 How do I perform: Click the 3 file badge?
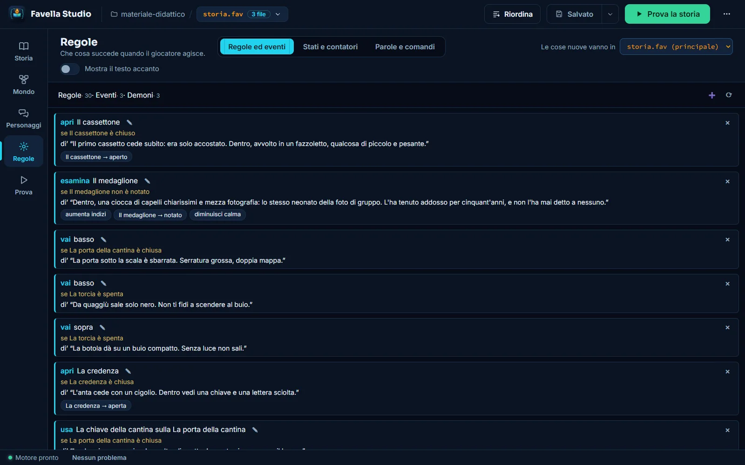(258, 14)
